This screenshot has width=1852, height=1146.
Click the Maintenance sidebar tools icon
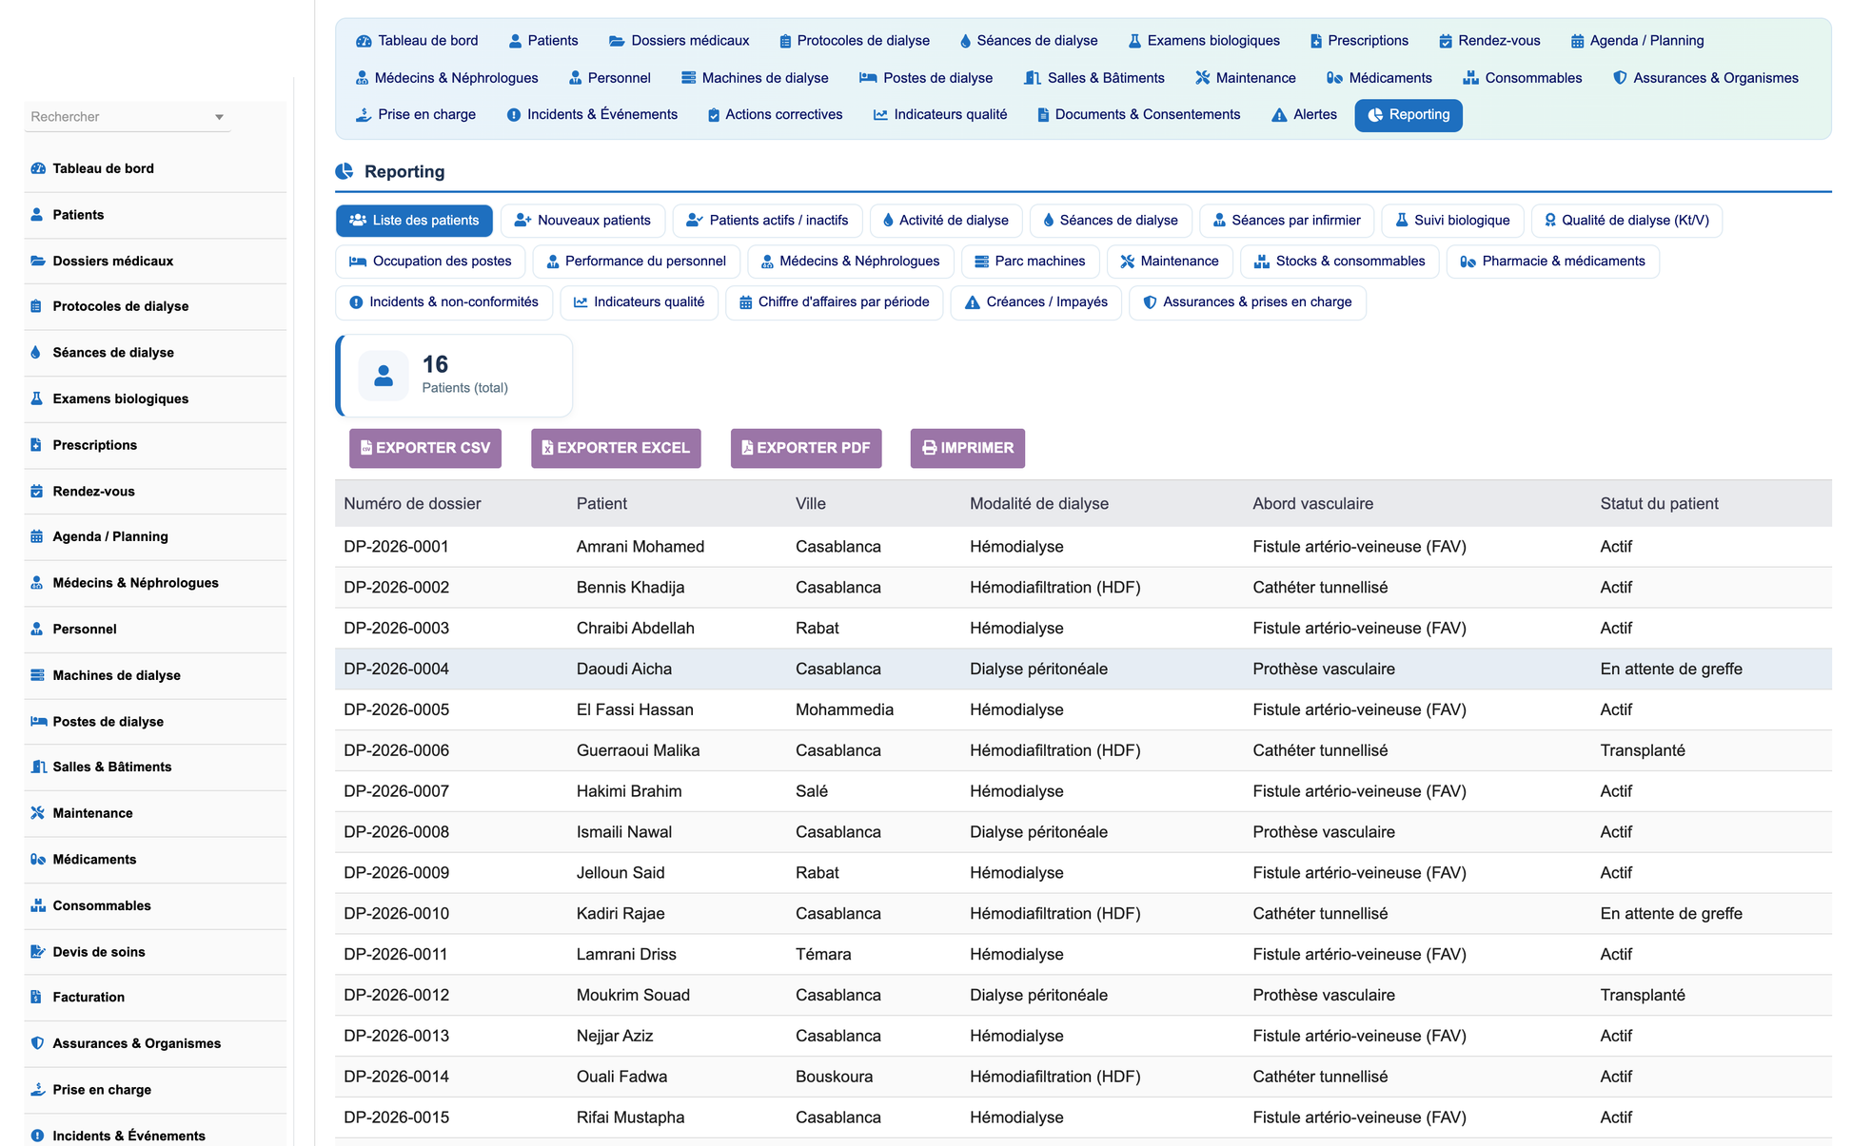tap(38, 813)
